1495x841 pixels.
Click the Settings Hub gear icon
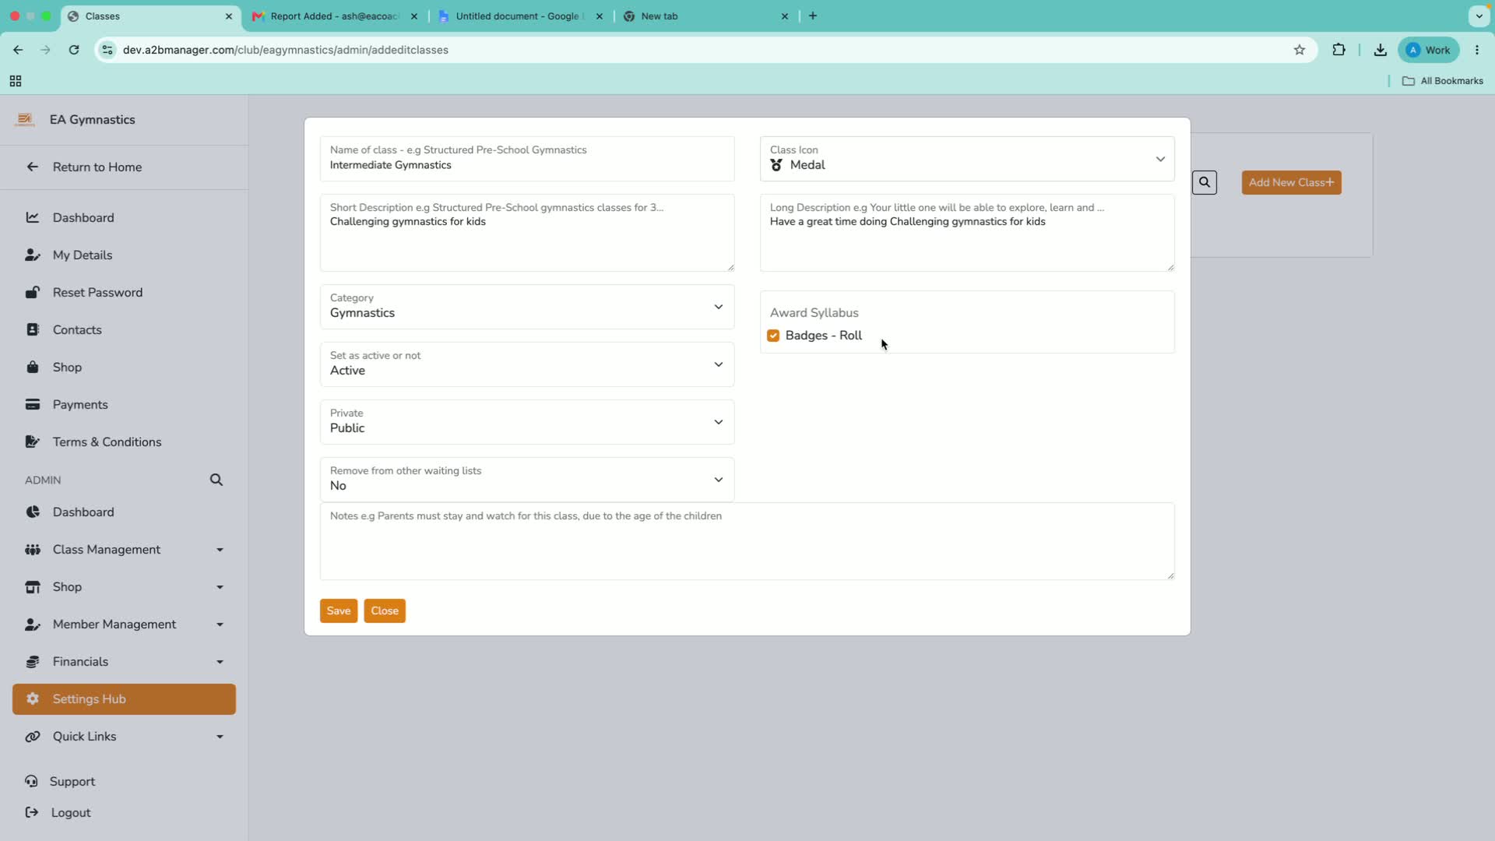click(x=33, y=698)
